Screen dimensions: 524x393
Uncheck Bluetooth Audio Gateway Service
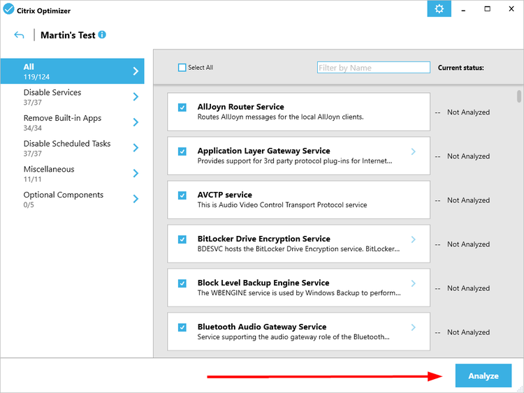tap(182, 327)
